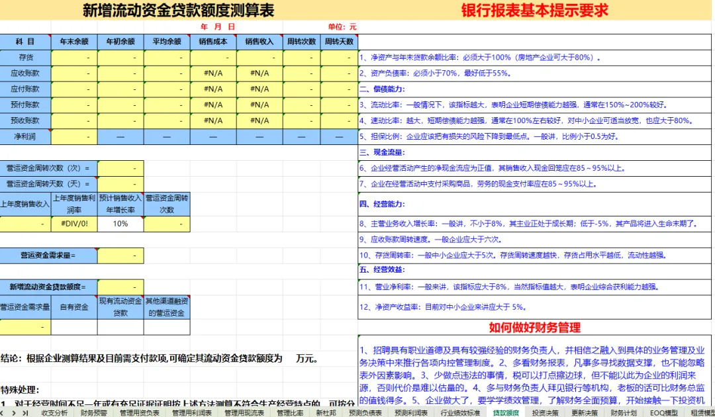Screen dimensions: 715x417
Task: Click the 年末余额 column header
Action: click(74, 42)
